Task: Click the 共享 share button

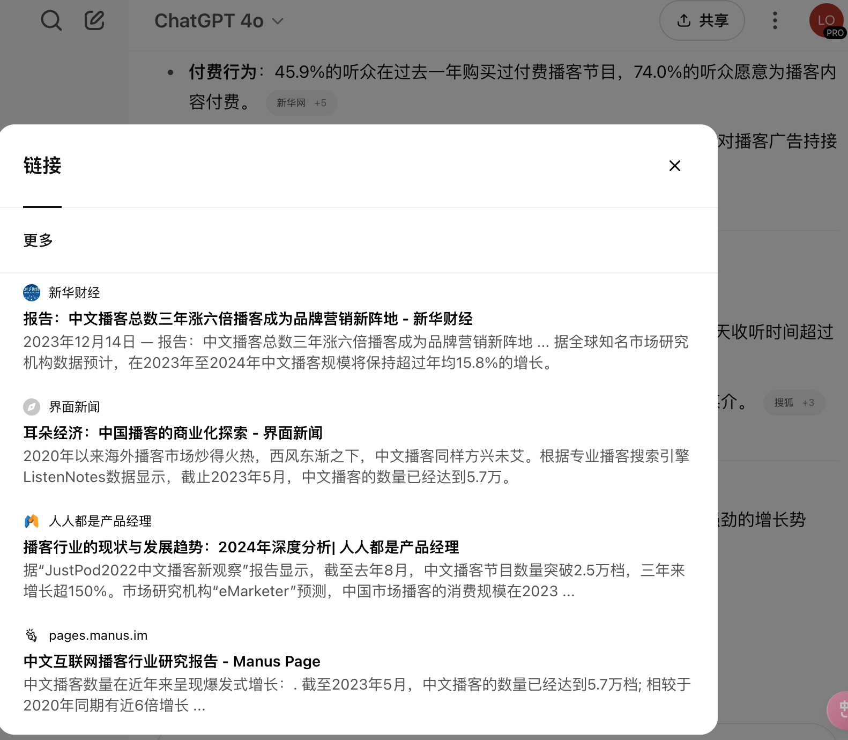Action: point(702,21)
